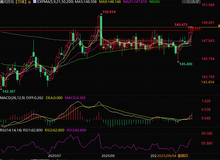Click the 69.380 RSI axis value
The image size is (220, 160).
(x=207, y=133)
